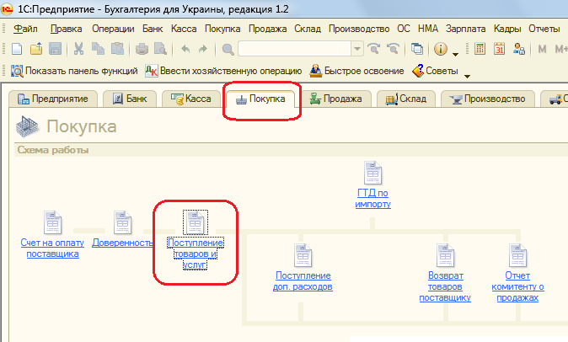This screenshot has width=568, height=342.
Task: Click the Поступление доп. расходов document icon
Action: coord(303,255)
